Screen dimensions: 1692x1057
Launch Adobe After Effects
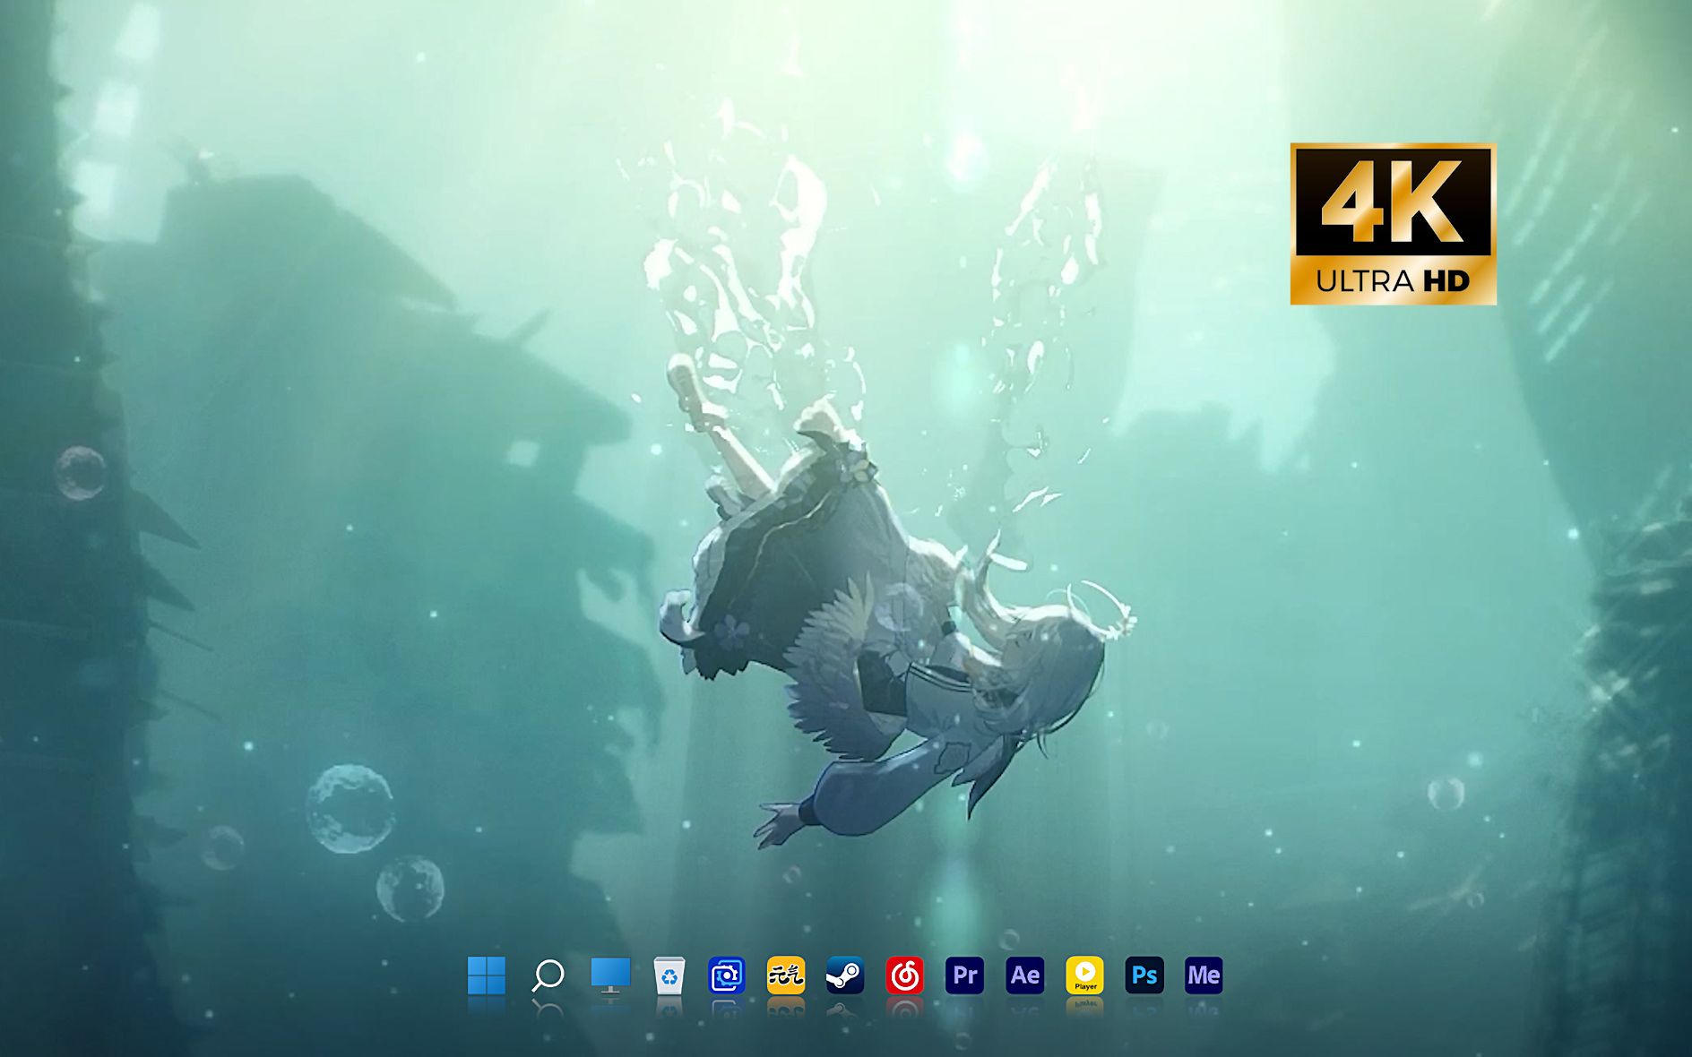(1024, 975)
